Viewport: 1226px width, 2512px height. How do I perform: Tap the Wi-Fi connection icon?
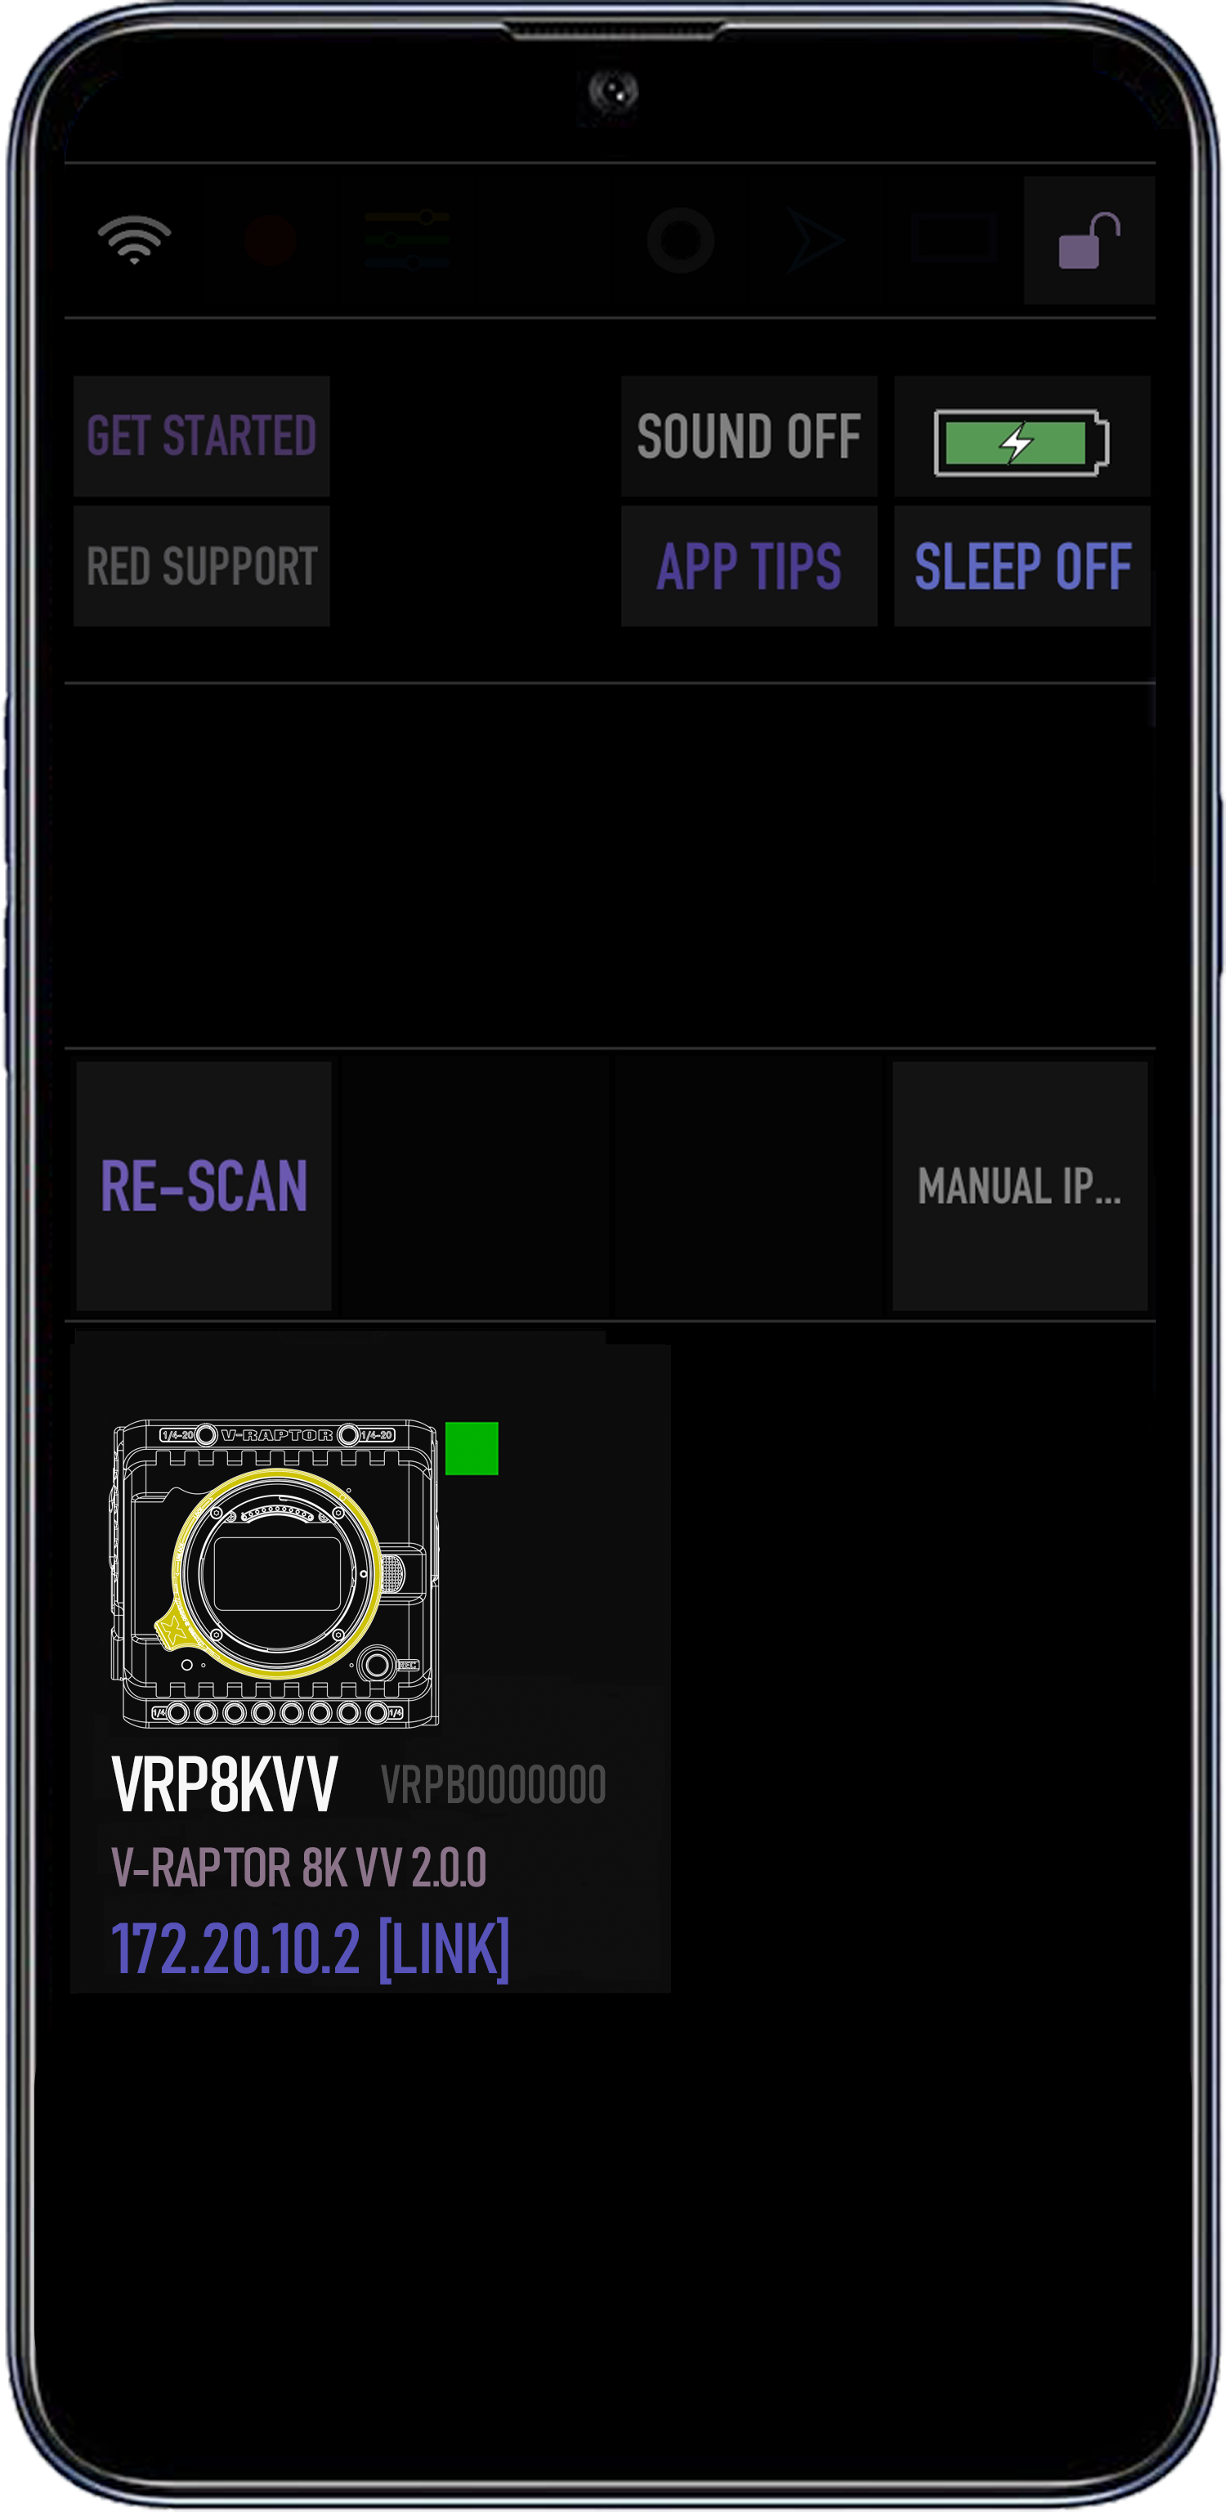(135, 240)
